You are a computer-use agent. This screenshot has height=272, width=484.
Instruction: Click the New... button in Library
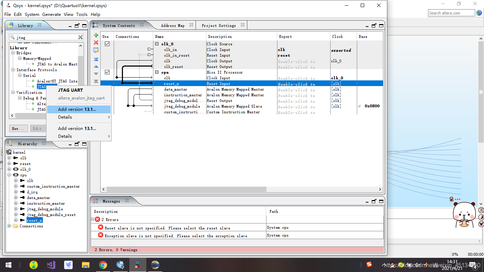click(18, 129)
